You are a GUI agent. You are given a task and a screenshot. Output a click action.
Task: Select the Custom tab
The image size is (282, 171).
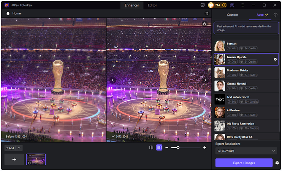pyautogui.click(x=232, y=15)
